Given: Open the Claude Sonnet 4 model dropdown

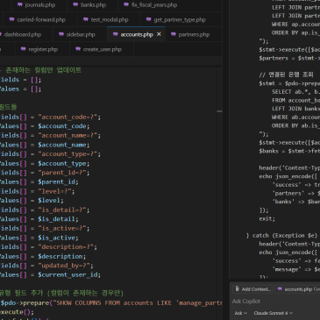Looking at the screenshot, I should (273, 313).
